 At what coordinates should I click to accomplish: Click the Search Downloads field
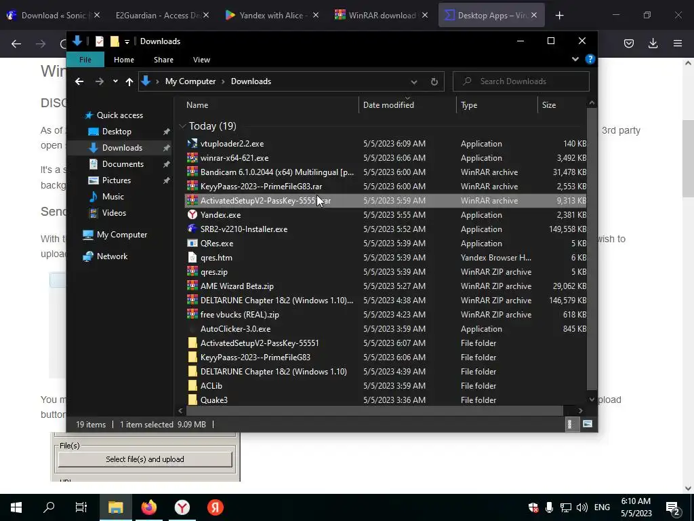pyautogui.click(x=521, y=81)
